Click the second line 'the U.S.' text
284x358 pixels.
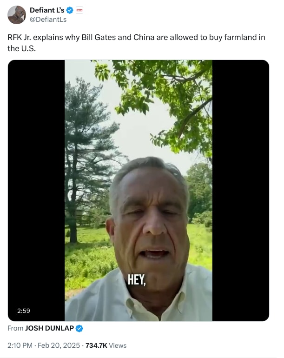click(22, 48)
